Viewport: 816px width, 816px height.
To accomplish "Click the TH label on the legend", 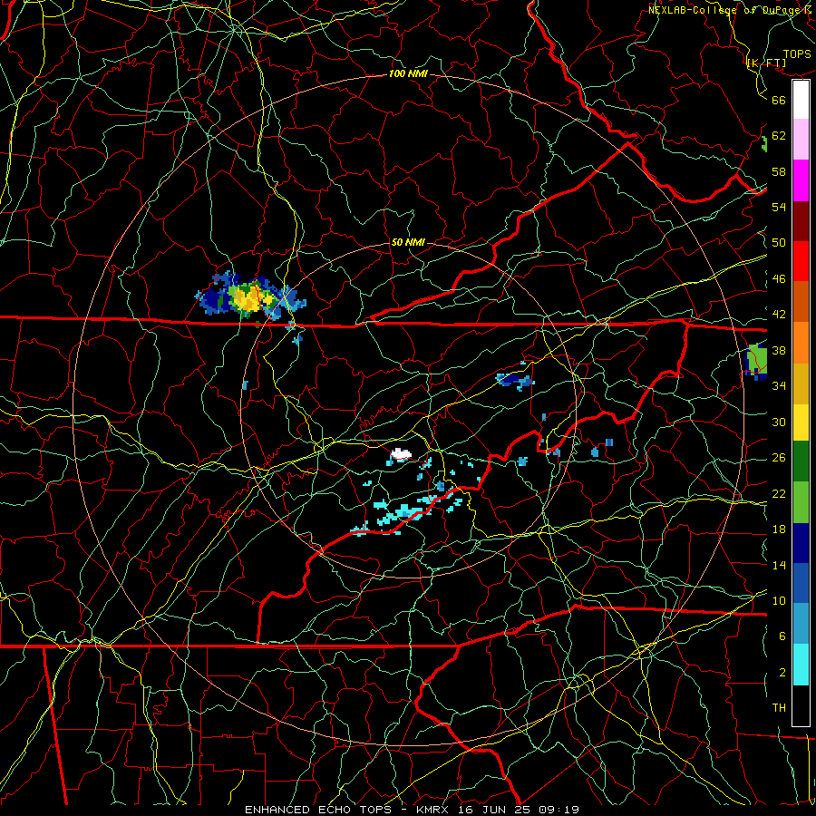I will [x=779, y=708].
